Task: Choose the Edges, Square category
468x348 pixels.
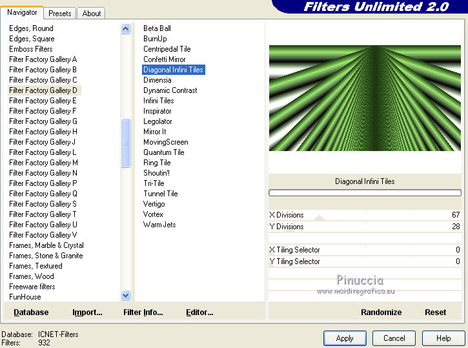Action: click(x=32, y=39)
